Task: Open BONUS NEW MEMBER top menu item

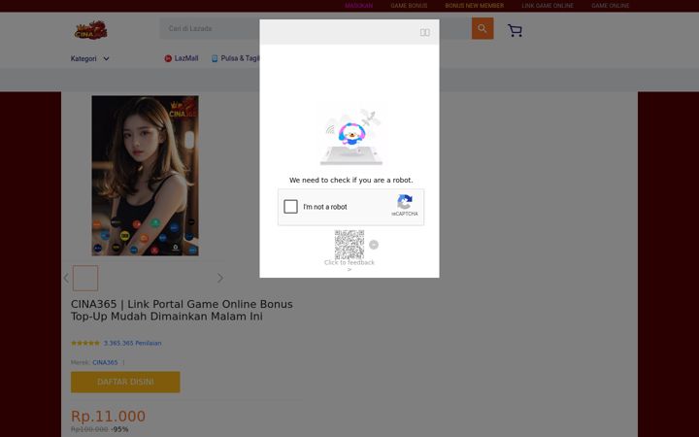Action: coord(475,6)
